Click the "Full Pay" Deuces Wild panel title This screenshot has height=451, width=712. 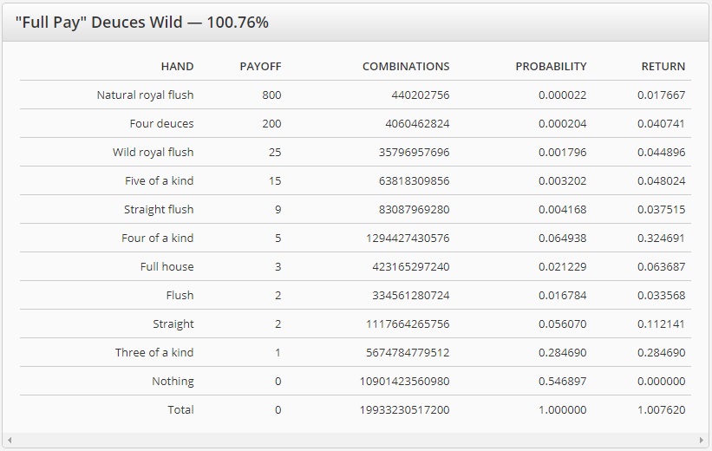pos(141,23)
